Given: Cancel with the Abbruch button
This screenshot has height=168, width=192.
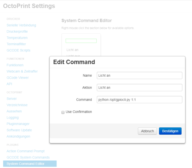Looking at the screenshot, I should [147, 131].
